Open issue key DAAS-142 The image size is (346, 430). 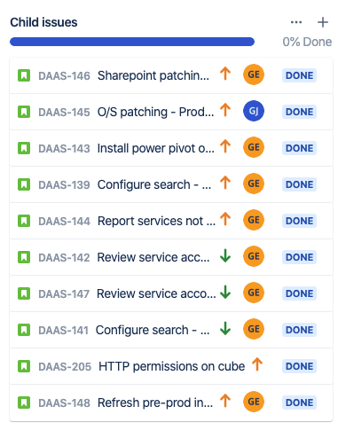[x=64, y=258]
